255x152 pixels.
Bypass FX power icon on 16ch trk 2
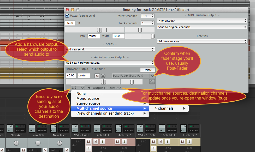(185, 126)
